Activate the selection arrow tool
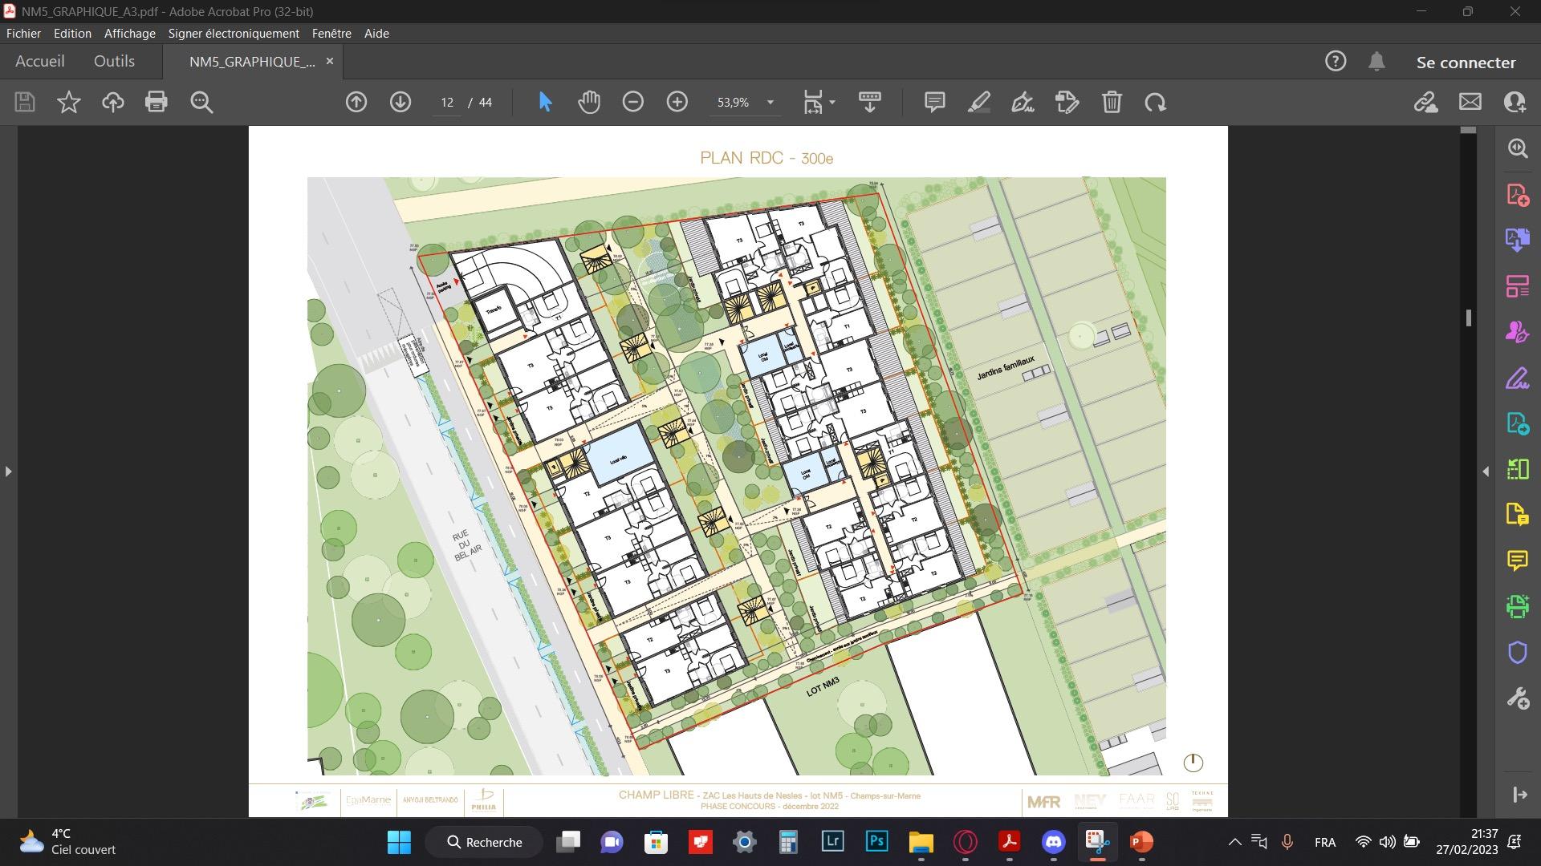 (x=545, y=102)
